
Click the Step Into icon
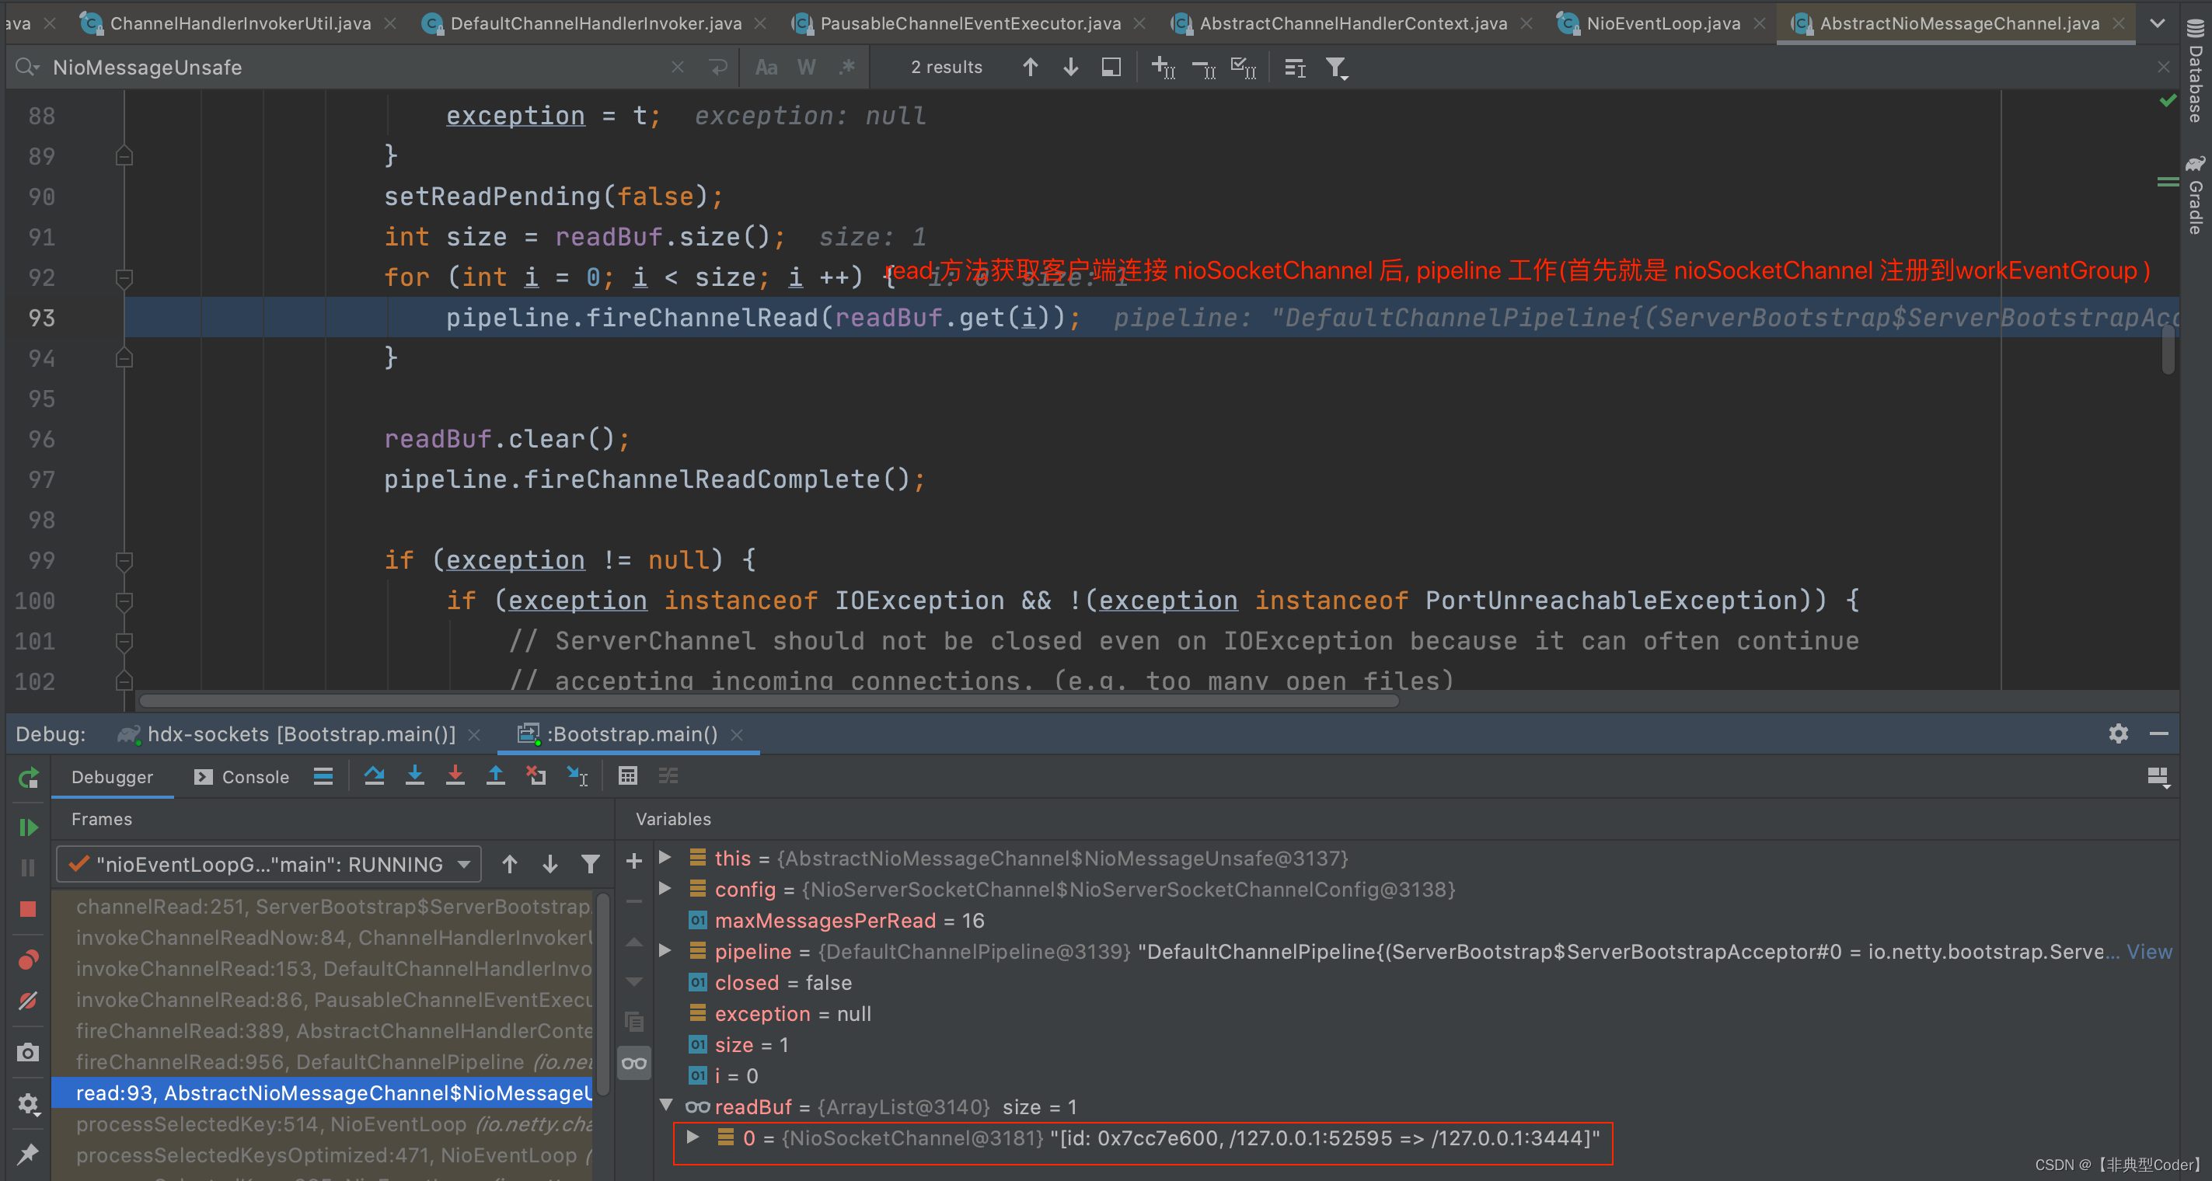click(x=415, y=776)
